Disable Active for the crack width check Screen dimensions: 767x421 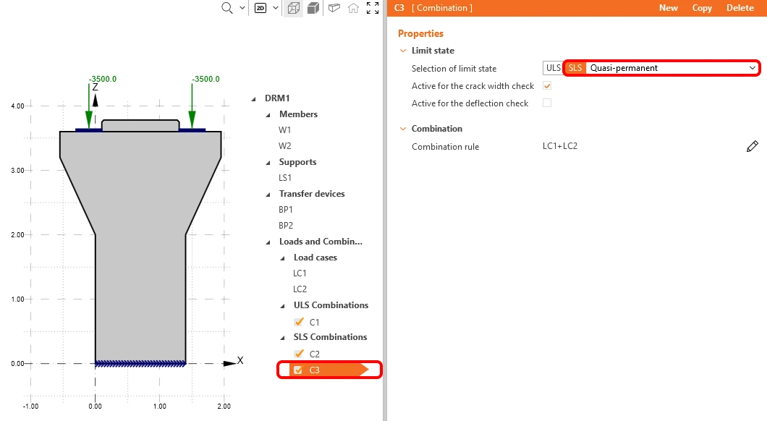(547, 86)
